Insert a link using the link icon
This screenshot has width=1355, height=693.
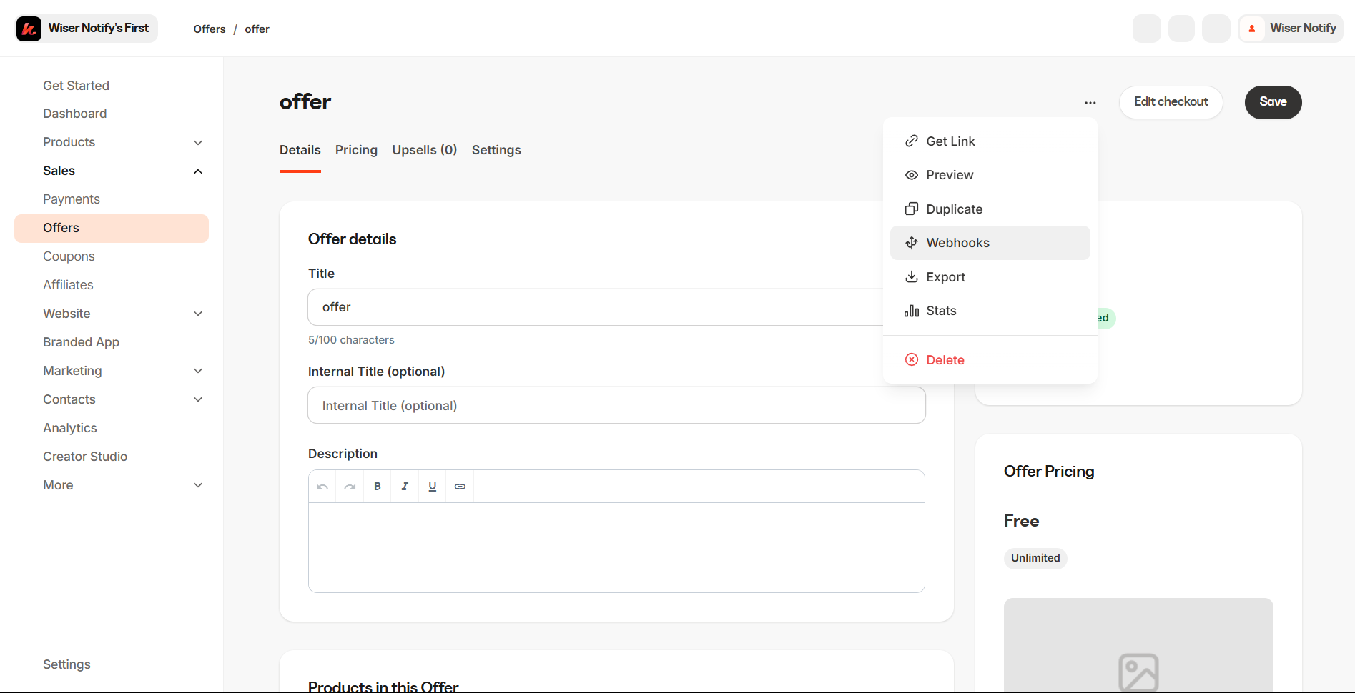click(460, 487)
